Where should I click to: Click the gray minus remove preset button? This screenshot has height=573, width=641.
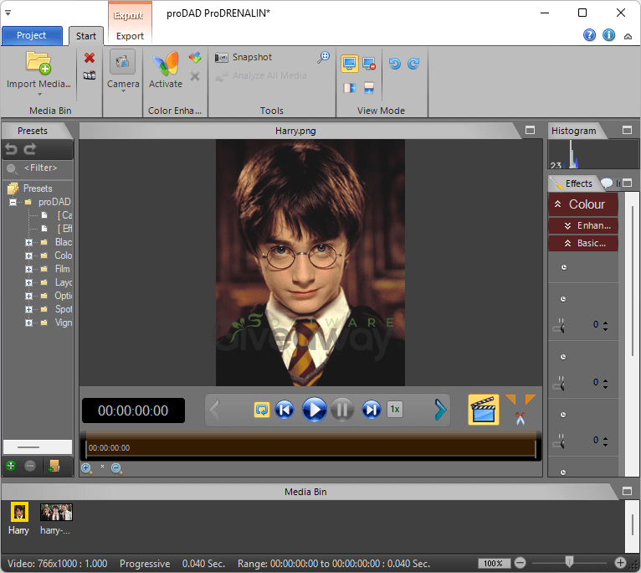click(30, 466)
